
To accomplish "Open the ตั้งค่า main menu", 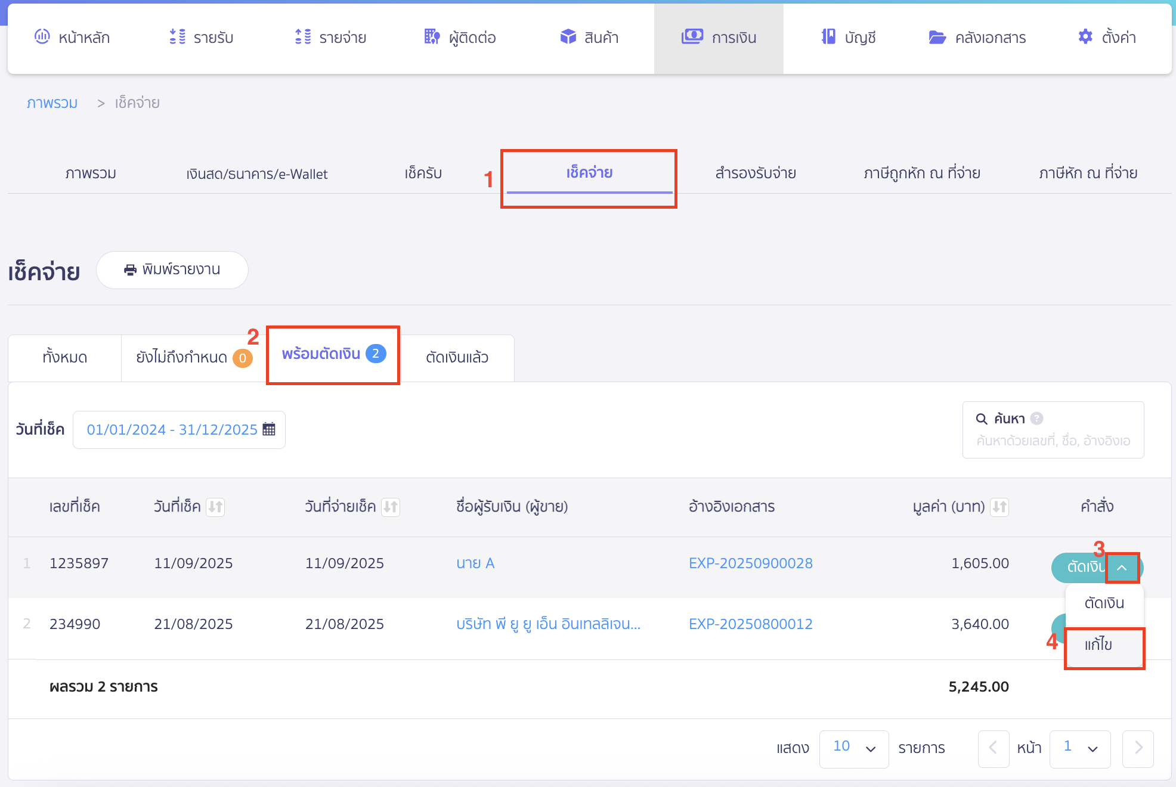I will 1107,38.
